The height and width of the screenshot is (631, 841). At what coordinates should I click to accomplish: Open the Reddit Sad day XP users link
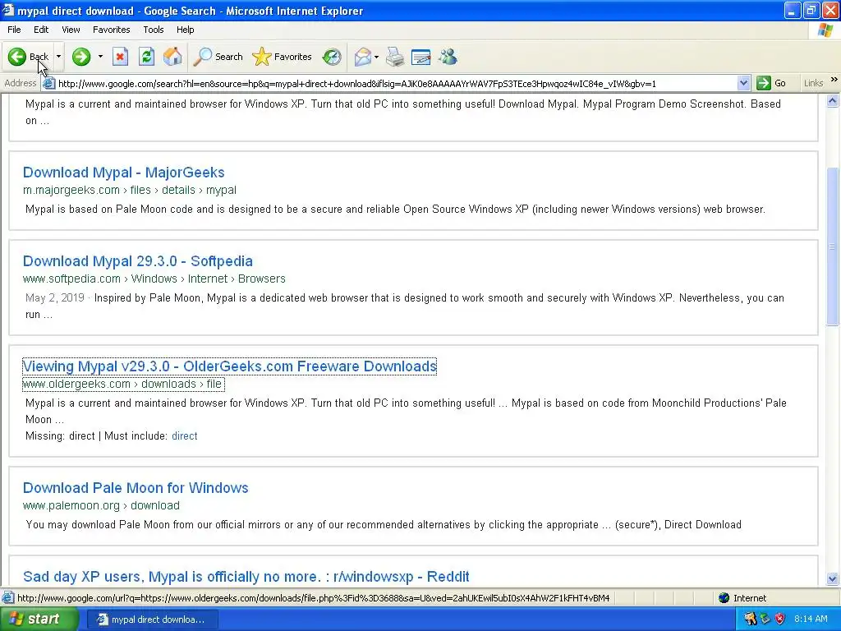[x=246, y=576]
